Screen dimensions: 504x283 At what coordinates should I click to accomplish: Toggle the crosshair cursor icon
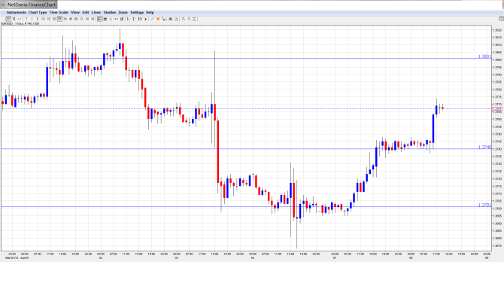point(99,19)
